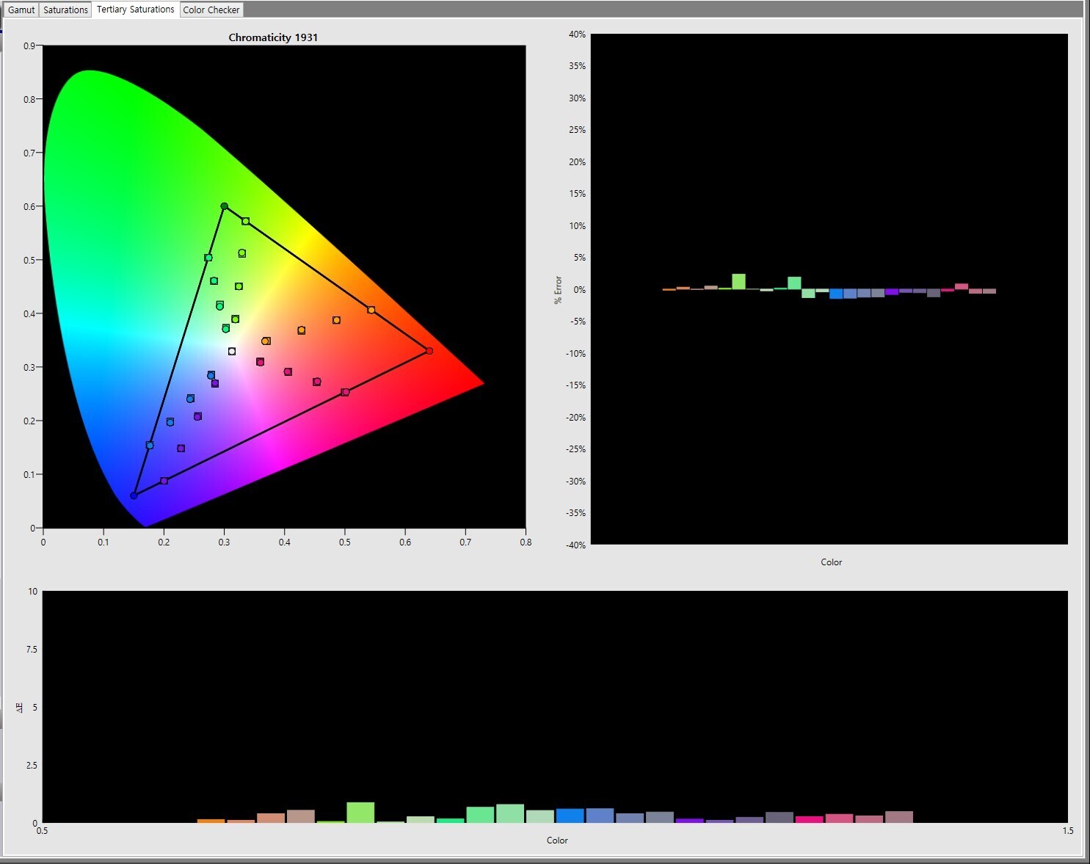Click the tallest light-green bar in the ΔE chart
The height and width of the screenshot is (864, 1090).
coord(360,812)
